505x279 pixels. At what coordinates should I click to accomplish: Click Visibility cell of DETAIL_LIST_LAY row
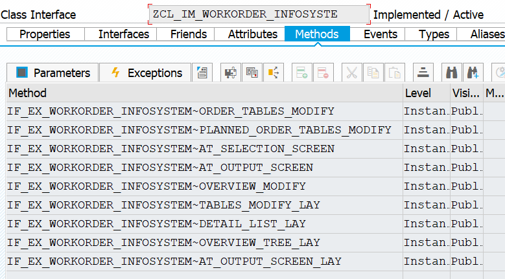pos(467,224)
